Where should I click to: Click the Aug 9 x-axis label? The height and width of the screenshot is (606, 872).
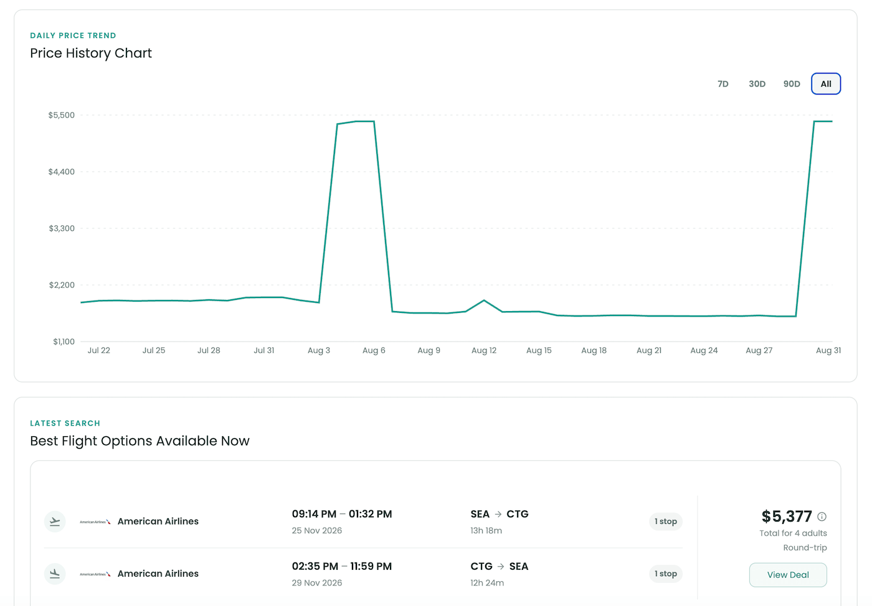(429, 350)
